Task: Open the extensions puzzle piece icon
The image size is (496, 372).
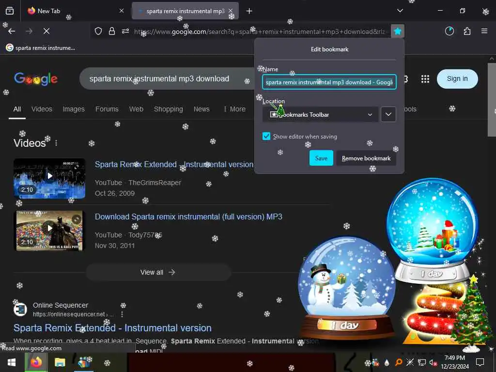Action: click(467, 31)
